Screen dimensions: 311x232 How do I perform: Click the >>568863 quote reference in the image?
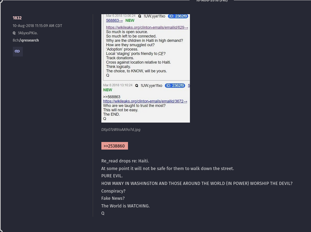(x=112, y=97)
